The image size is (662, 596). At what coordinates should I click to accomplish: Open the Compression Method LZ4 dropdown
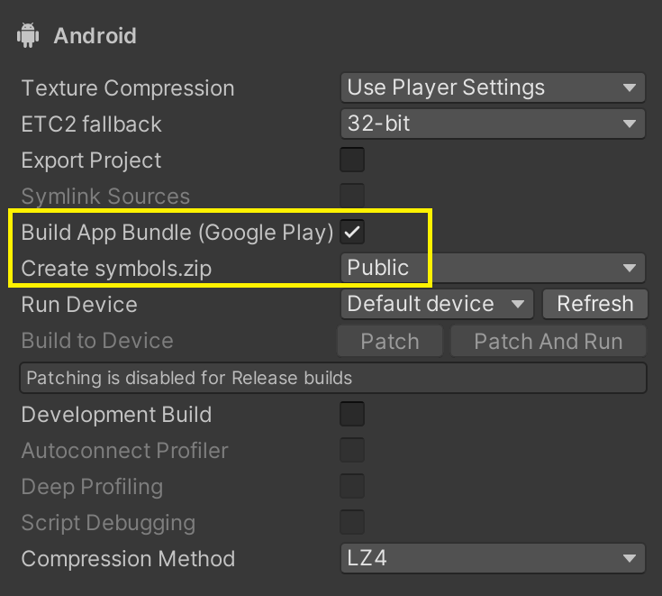493,558
